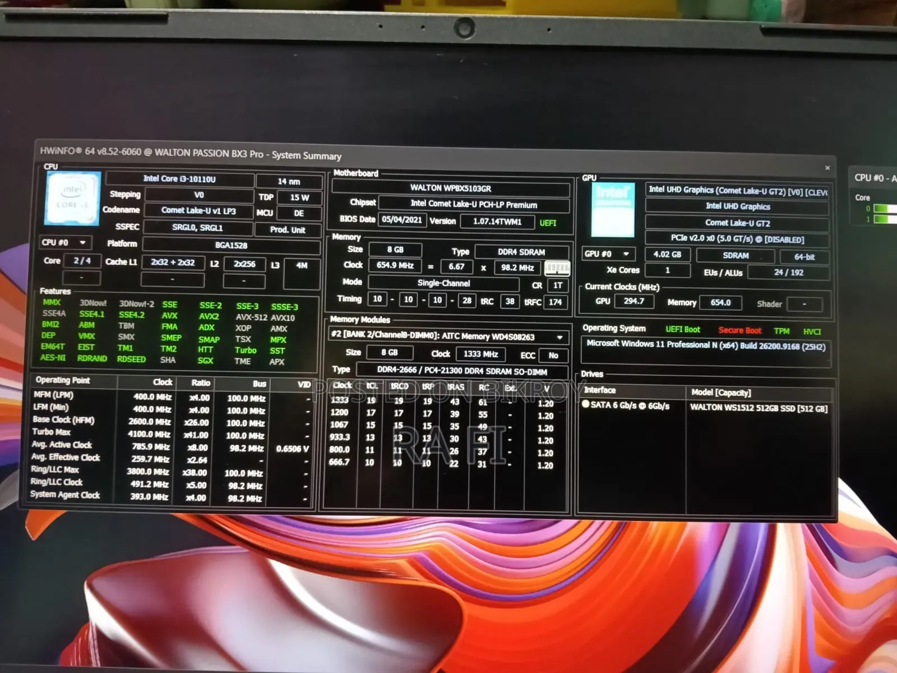
Task: Open the GPU #0 selector dropdown
Action: point(609,253)
